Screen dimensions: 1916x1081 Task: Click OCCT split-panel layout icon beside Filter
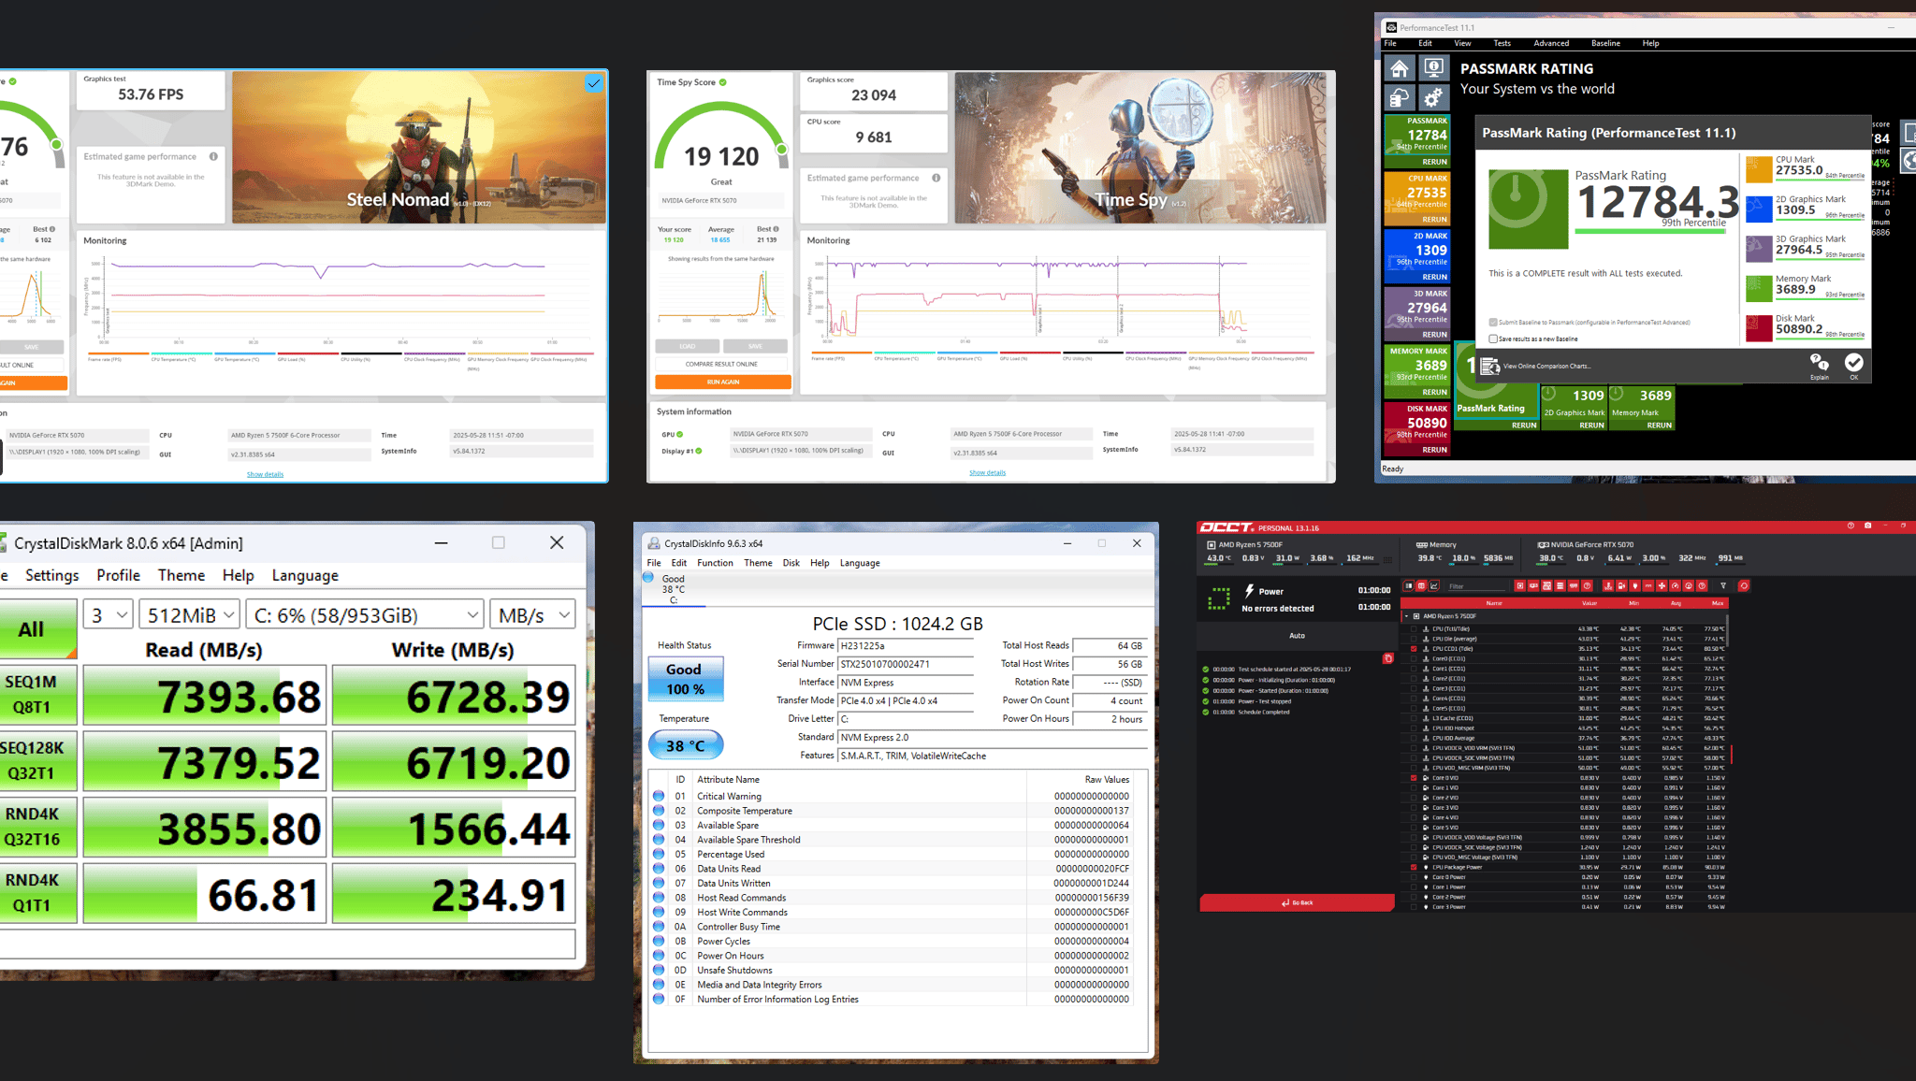click(x=1408, y=586)
